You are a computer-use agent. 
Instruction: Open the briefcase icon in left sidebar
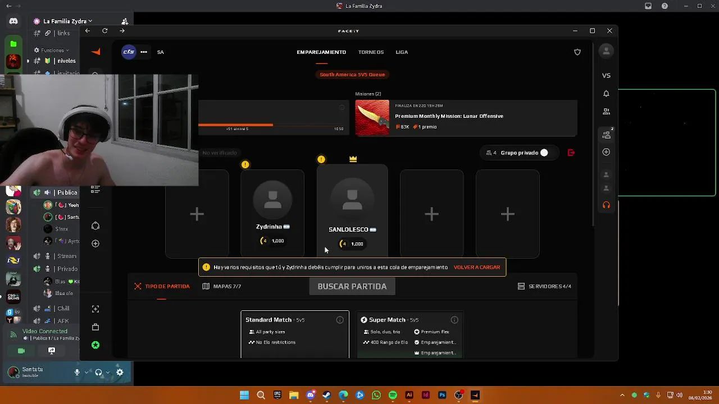[95, 327]
